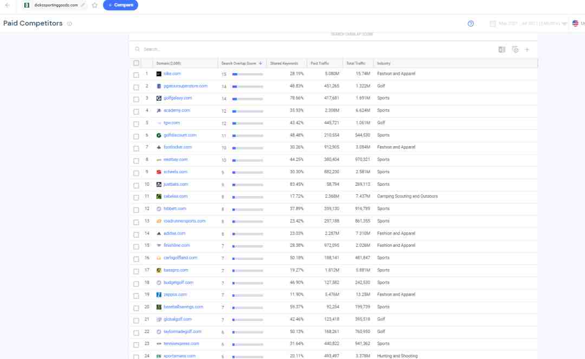Sort by the Domain column header

tap(168, 63)
